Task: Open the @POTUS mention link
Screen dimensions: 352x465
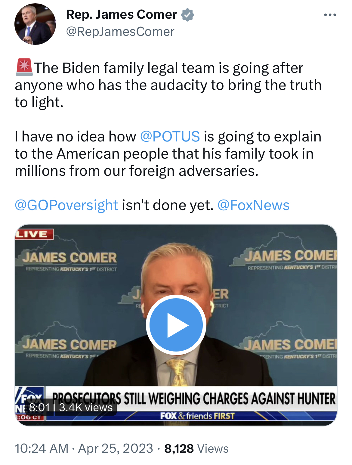Action: tap(170, 136)
